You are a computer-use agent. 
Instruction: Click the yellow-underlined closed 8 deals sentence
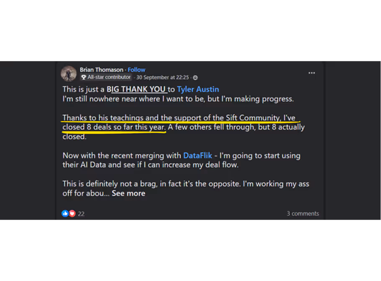pos(179,123)
